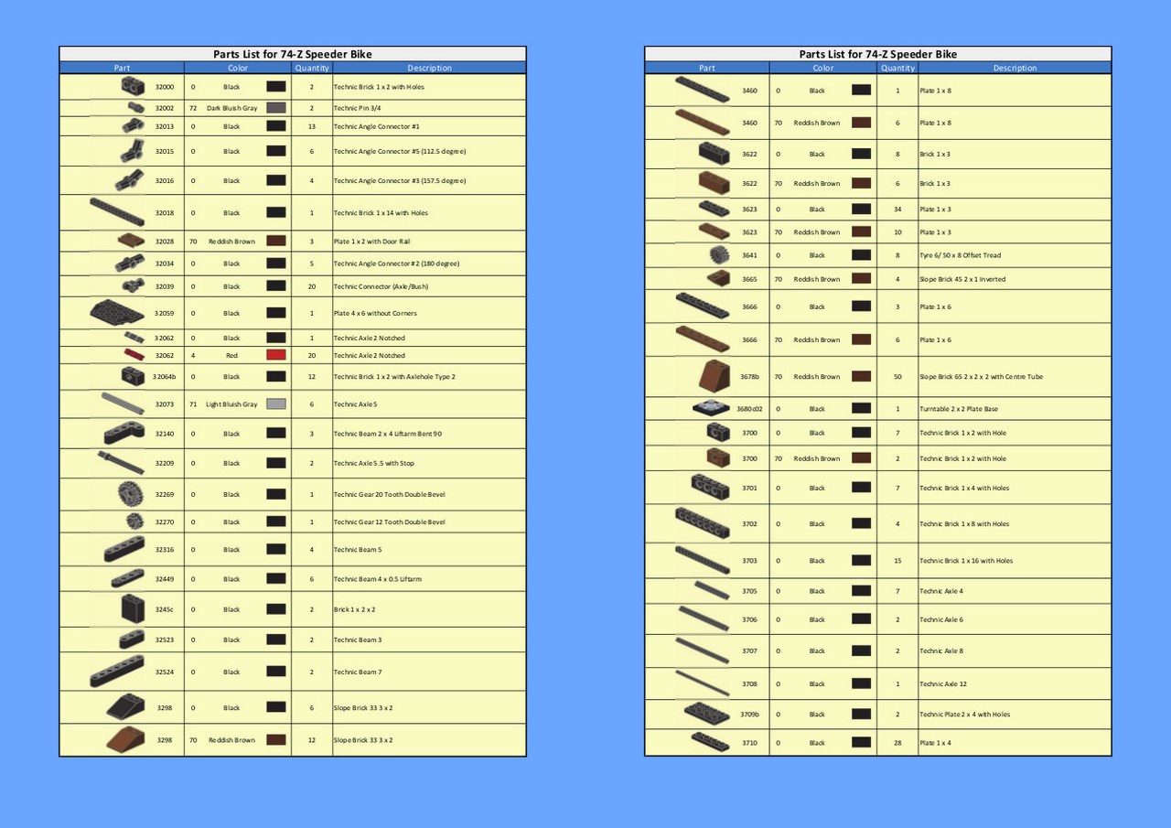Click 'Technic Beam 3' description
The height and width of the screenshot is (828, 1171).
(358, 640)
